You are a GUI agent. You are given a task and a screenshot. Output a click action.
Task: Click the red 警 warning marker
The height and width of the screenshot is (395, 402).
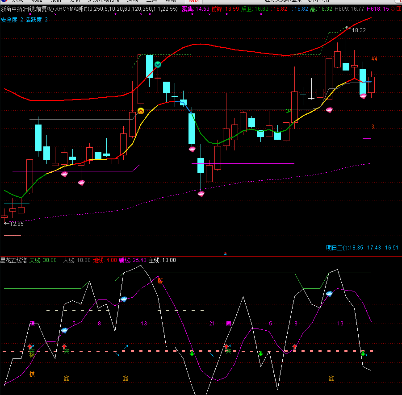click(160, 281)
